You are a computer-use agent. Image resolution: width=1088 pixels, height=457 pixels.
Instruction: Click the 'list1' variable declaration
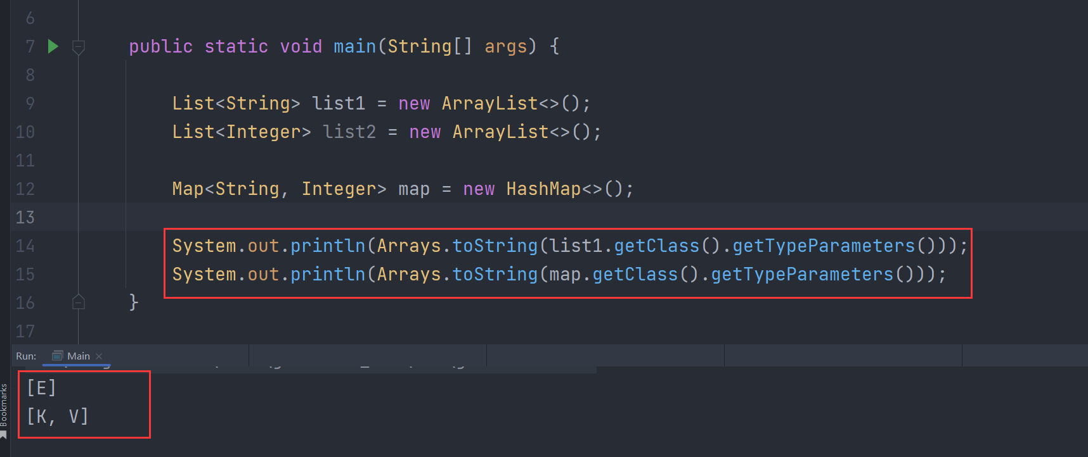339,103
